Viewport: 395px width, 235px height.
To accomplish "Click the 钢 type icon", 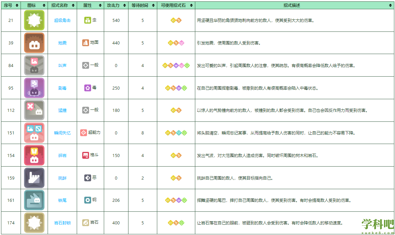I will point(87,200).
